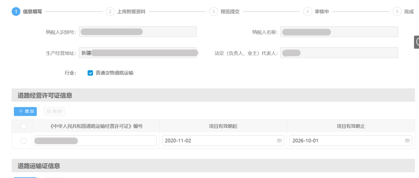The image size is (419, 178).
Task: Click the step 2 number circle
Action: coord(110,12)
